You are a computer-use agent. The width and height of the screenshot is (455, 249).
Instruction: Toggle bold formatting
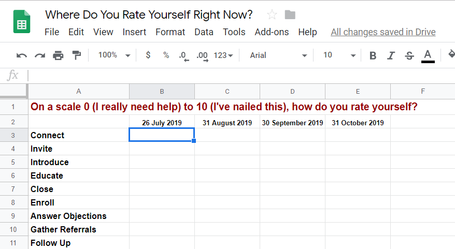pyautogui.click(x=373, y=55)
